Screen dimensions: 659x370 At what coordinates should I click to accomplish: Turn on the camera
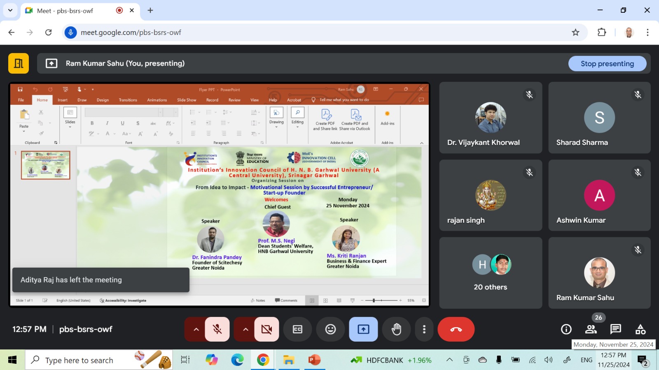(266, 329)
